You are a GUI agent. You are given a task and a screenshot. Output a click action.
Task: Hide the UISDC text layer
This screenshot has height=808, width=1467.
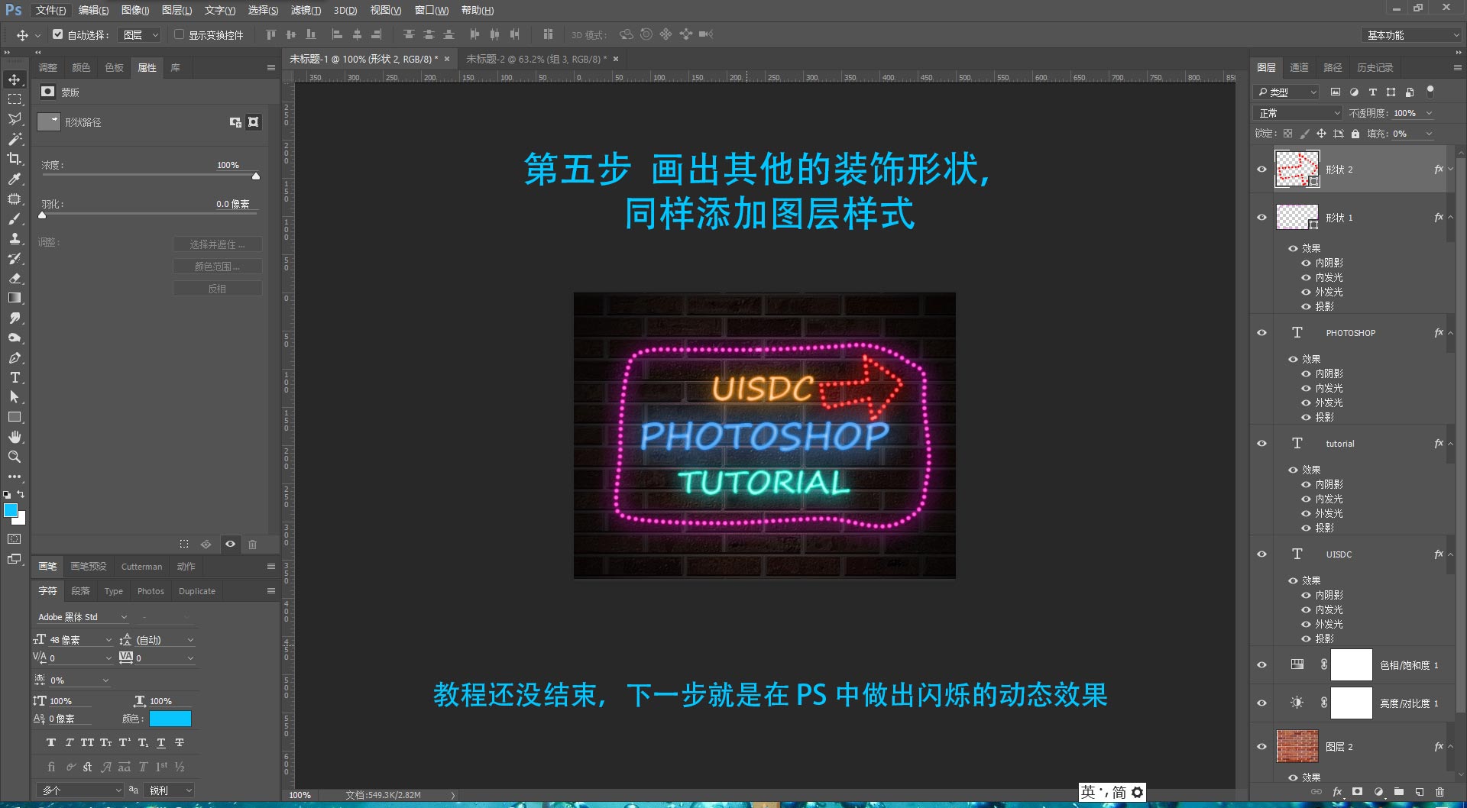(x=1262, y=554)
